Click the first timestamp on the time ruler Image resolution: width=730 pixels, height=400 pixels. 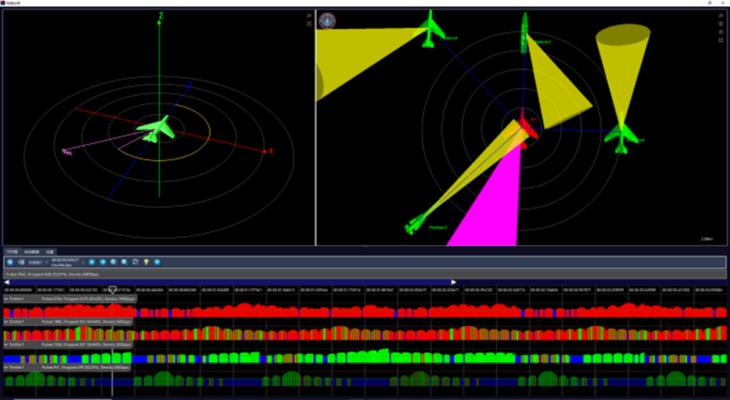coord(18,290)
